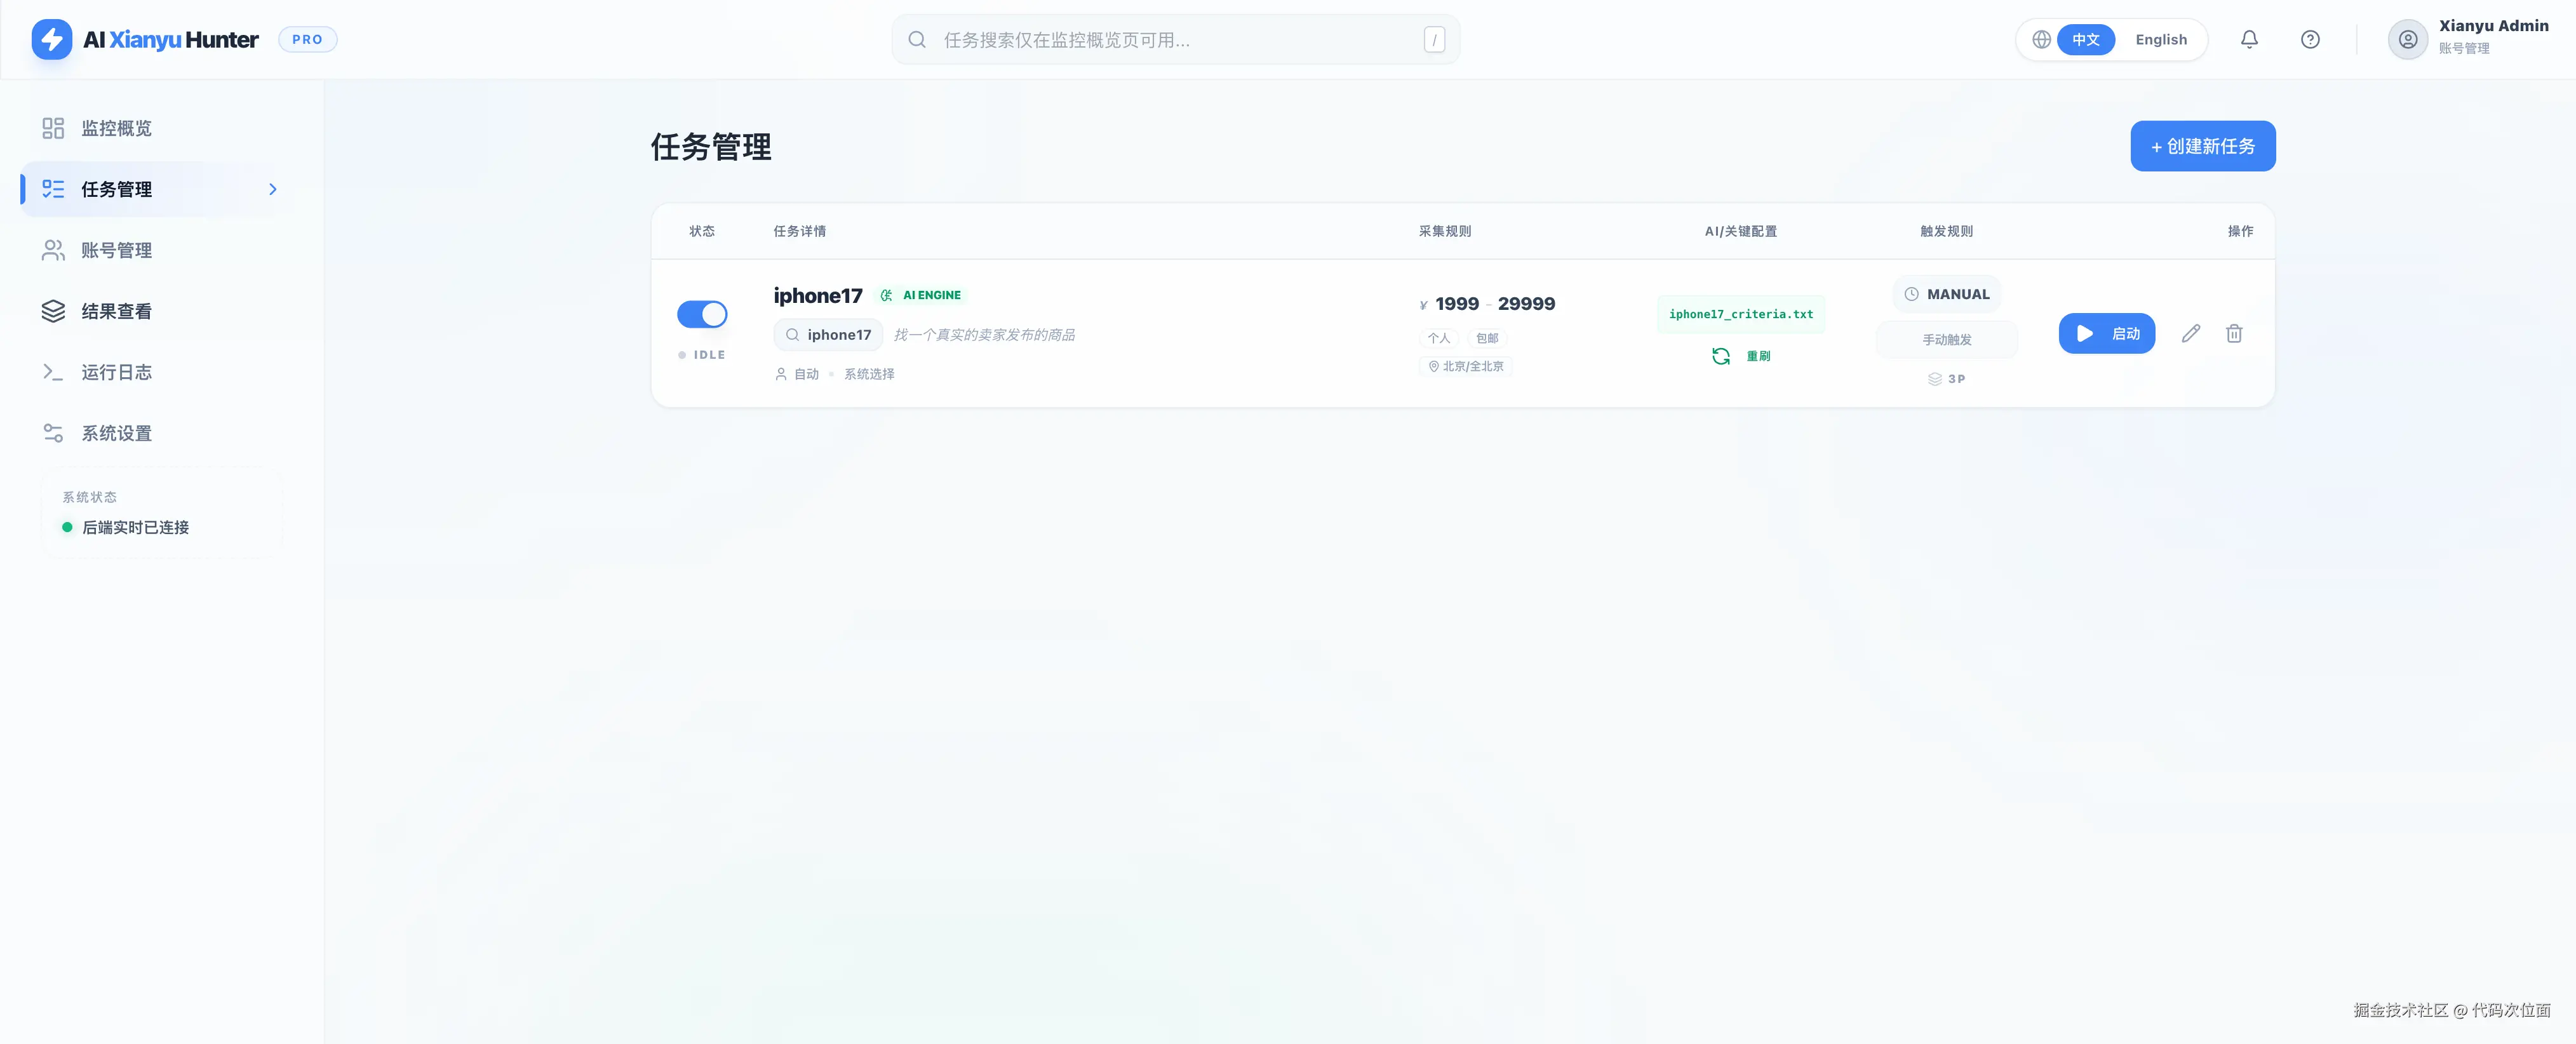
Task: Open the MANUAL trigger rule badge
Action: pos(1946,294)
